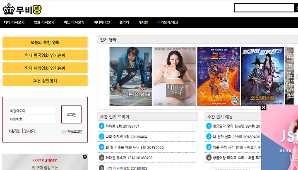The image size is (298, 170).
Task: Open the 미드 다시보기 menu
Action: [x=74, y=22]
